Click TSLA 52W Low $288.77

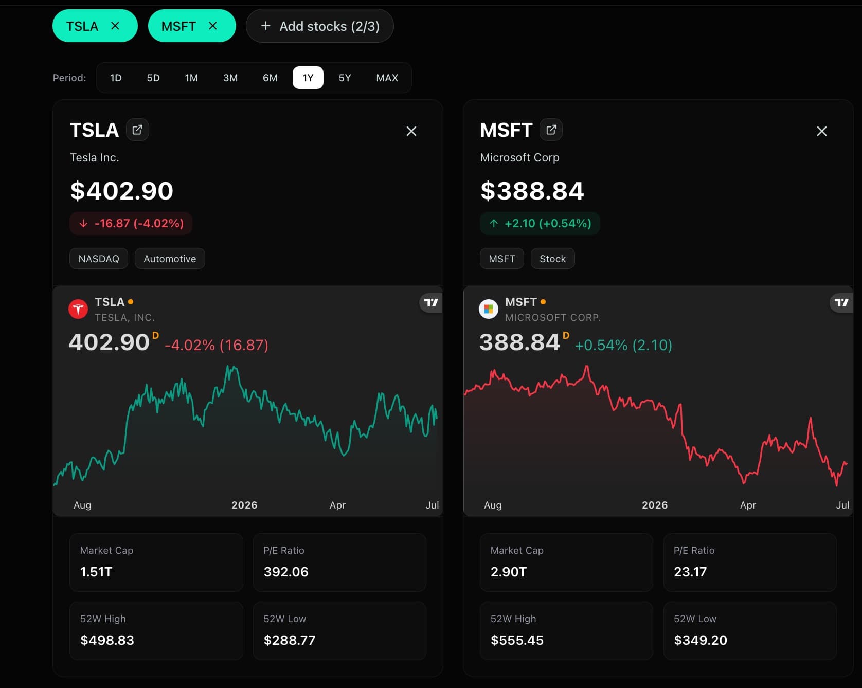(x=339, y=630)
